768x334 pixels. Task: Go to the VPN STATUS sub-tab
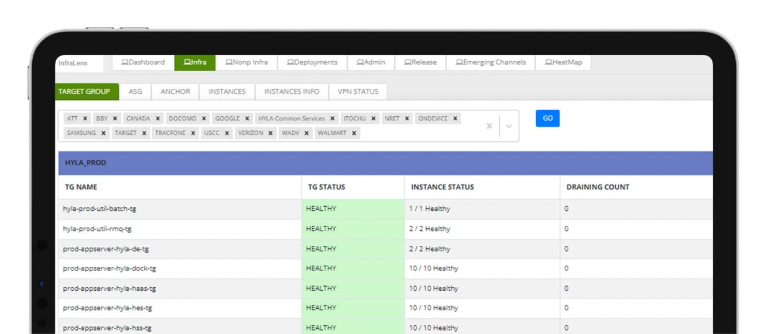coord(358,92)
